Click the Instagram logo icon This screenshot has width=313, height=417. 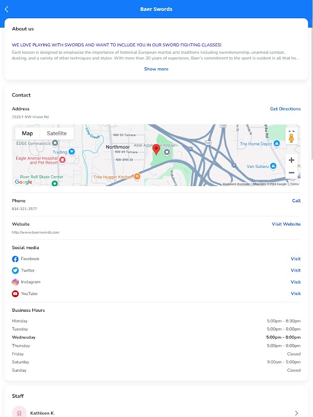[15, 282]
